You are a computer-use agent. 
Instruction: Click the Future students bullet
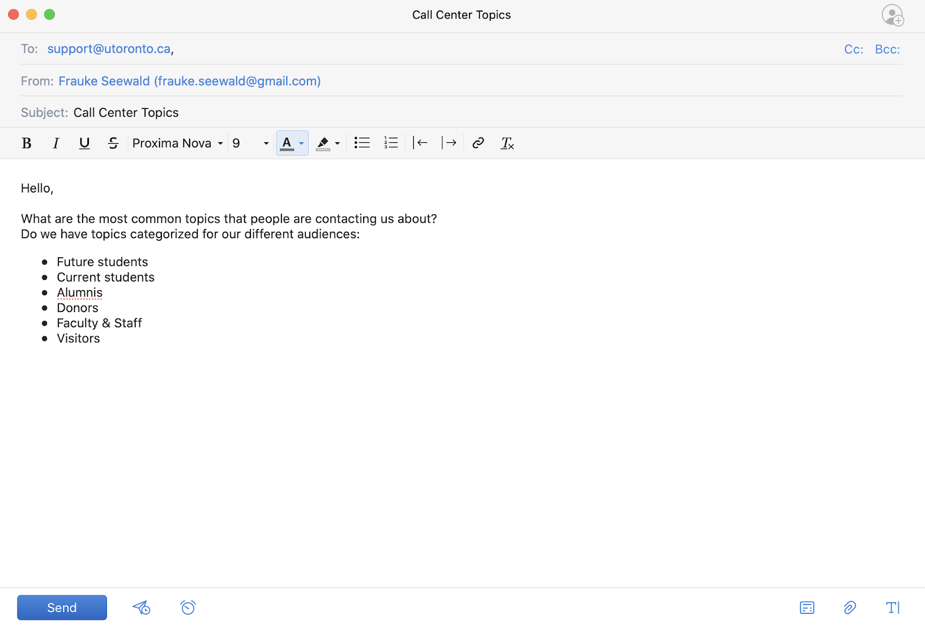[102, 262]
